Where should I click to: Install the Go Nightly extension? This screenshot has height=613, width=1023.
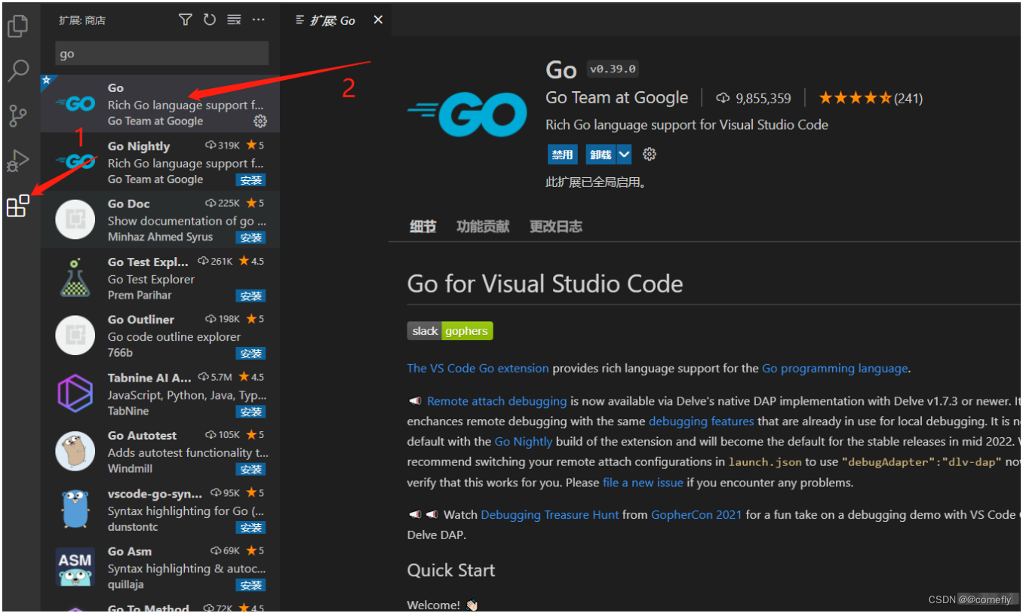point(250,179)
